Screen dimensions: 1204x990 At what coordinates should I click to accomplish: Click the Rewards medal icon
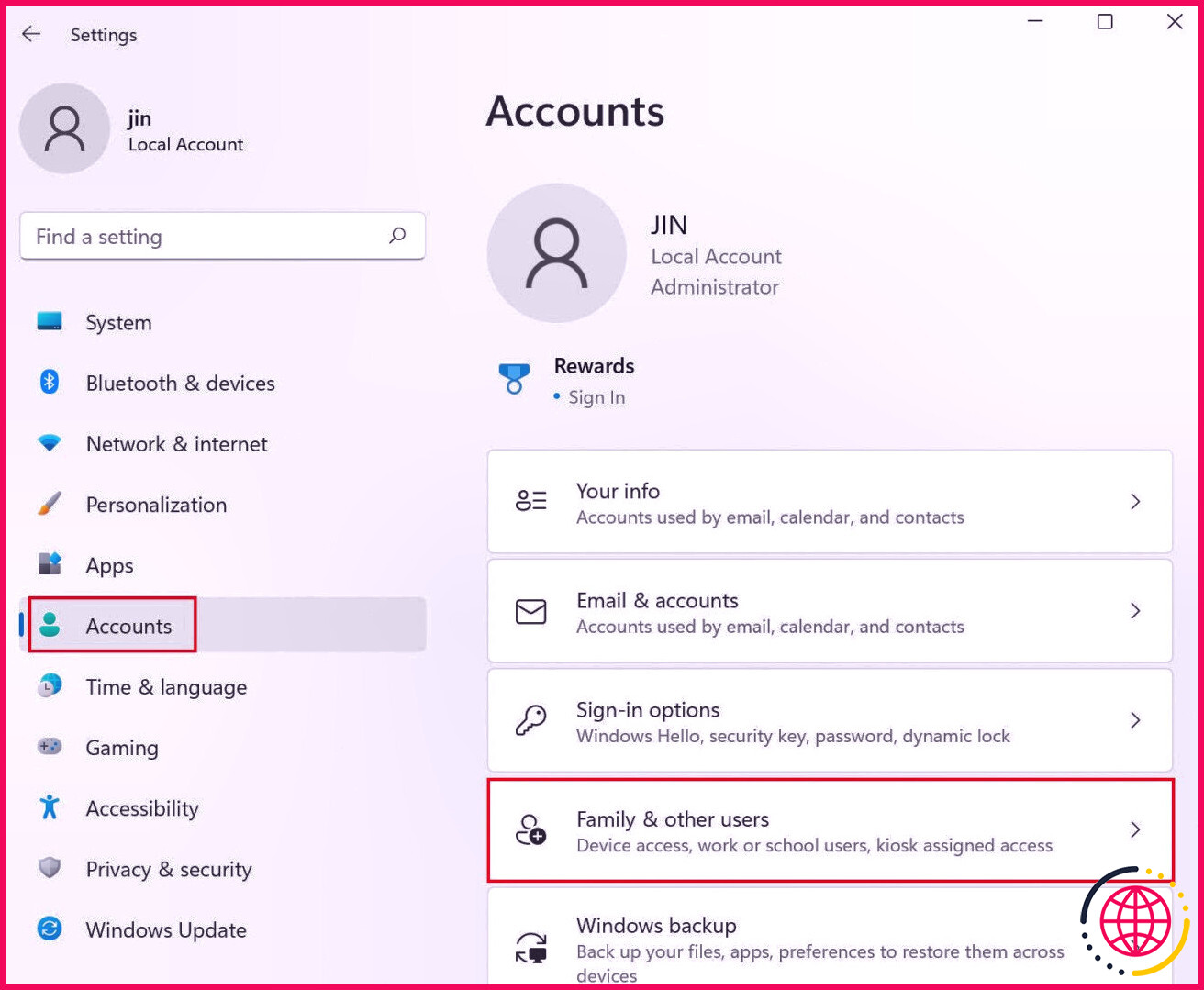pos(514,378)
